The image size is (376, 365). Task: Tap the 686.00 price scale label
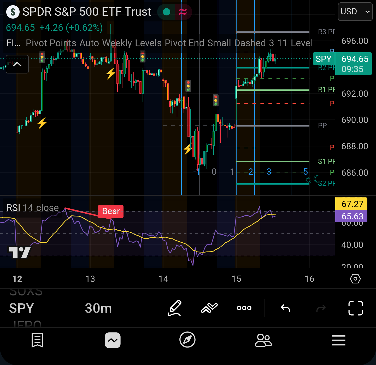(355, 173)
